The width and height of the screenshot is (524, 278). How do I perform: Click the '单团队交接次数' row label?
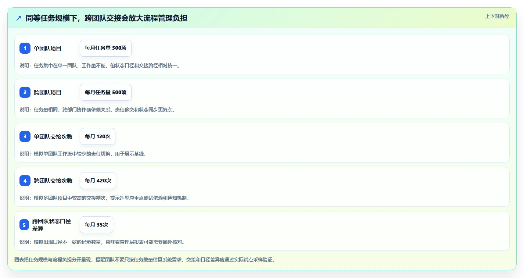(53, 136)
